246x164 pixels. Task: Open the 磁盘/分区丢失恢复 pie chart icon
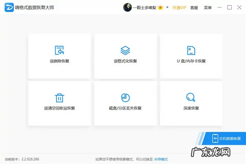[x=125, y=98]
